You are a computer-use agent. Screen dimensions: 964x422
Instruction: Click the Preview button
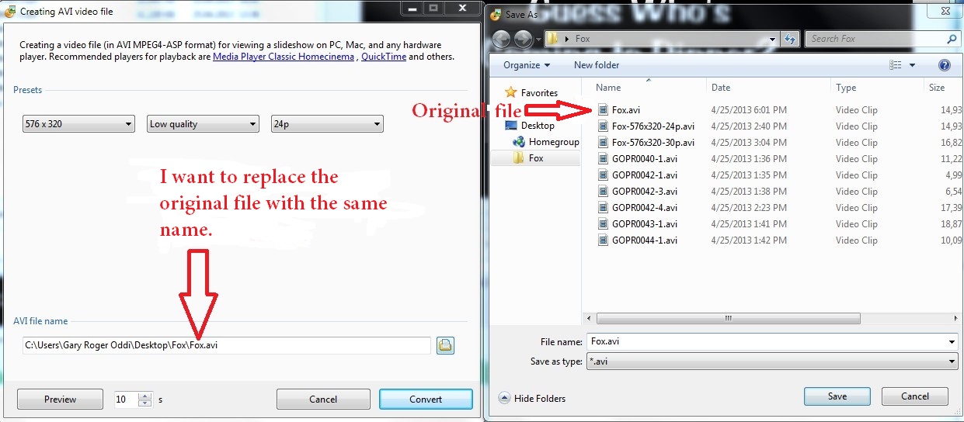pos(60,400)
